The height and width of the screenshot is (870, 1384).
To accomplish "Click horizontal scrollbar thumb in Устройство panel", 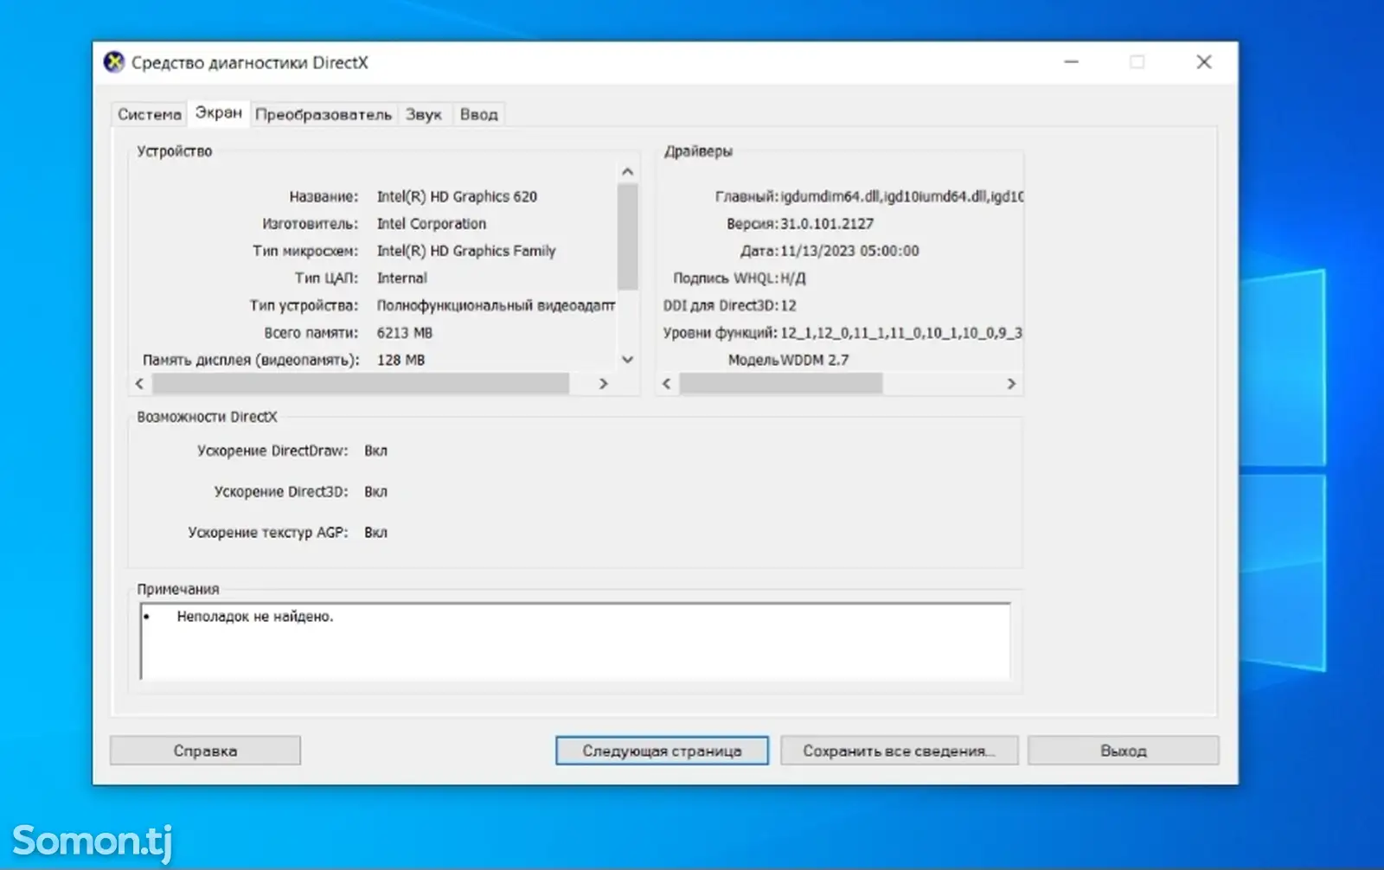I will pyautogui.click(x=361, y=383).
